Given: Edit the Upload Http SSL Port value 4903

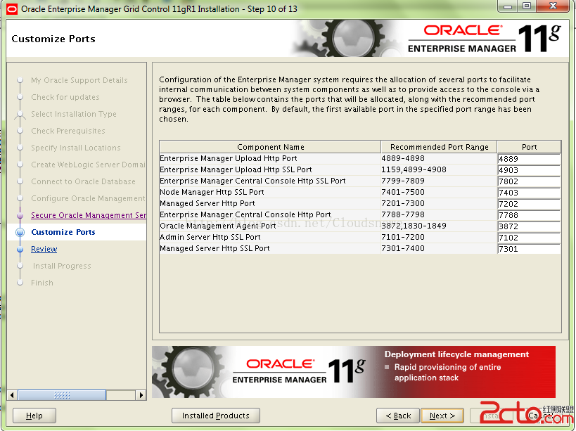Looking at the screenshot, I should [x=529, y=170].
